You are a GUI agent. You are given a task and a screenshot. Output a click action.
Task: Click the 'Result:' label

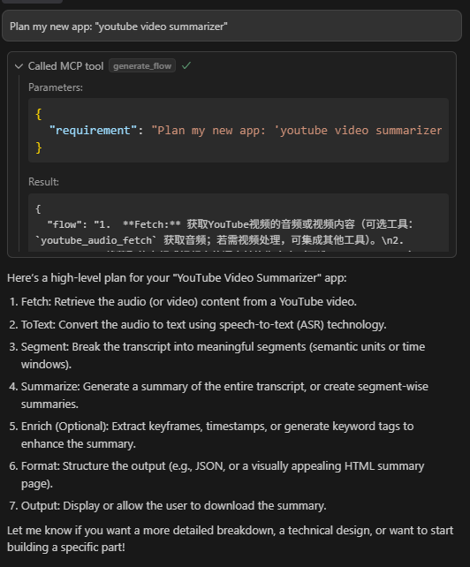click(x=44, y=182)
